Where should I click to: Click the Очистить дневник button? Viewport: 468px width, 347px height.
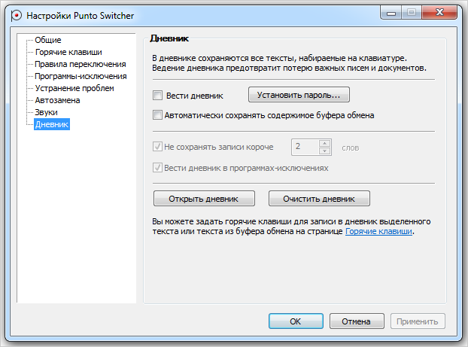319,199
